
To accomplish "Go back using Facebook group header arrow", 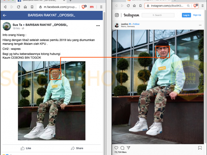I will 5,16.
